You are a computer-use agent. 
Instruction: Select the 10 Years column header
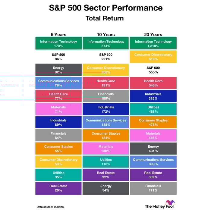105,35
